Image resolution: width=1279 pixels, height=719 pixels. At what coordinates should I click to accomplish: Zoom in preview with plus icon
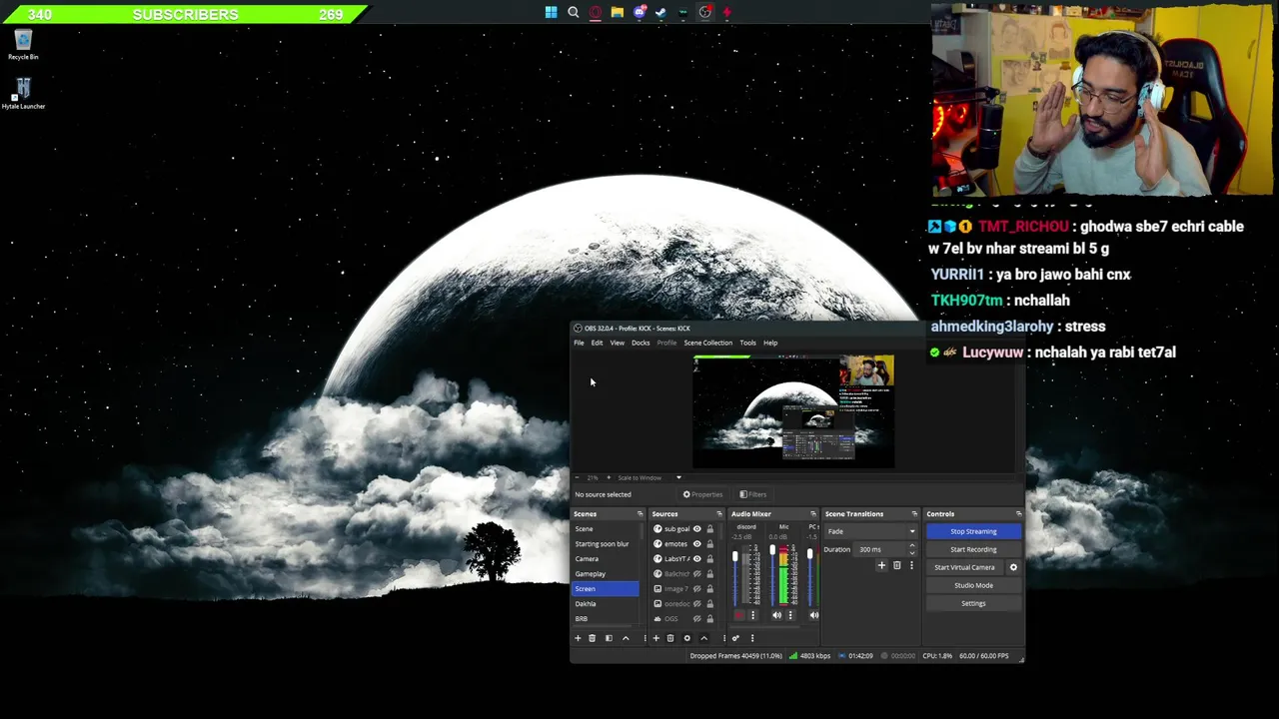click(x=609, y=477)
